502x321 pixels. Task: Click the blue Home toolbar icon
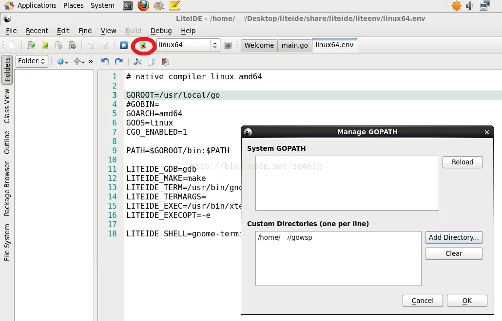[124, 45]
